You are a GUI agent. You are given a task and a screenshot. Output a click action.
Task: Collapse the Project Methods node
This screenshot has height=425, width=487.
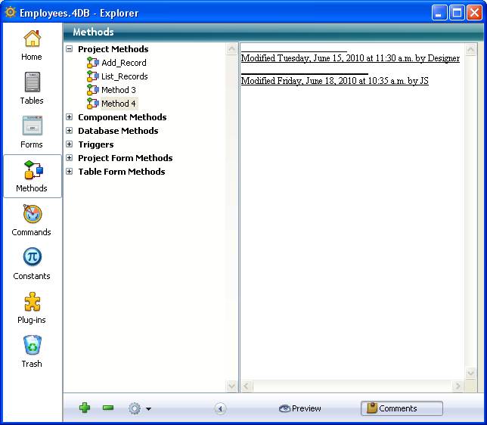tap(70, 48)
